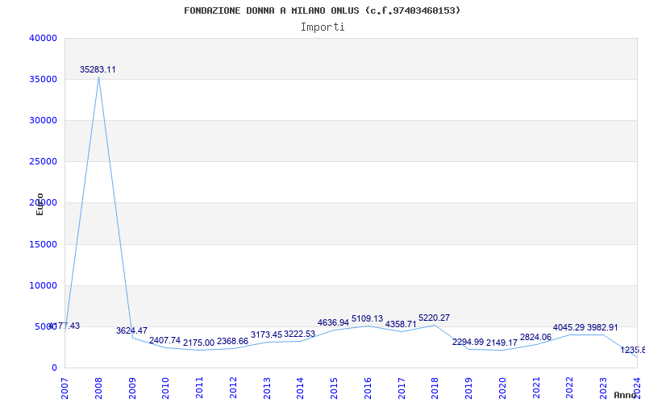Click the peak value label 35283.11
This screenshot has height=403, width=645.
click(98, 69)
